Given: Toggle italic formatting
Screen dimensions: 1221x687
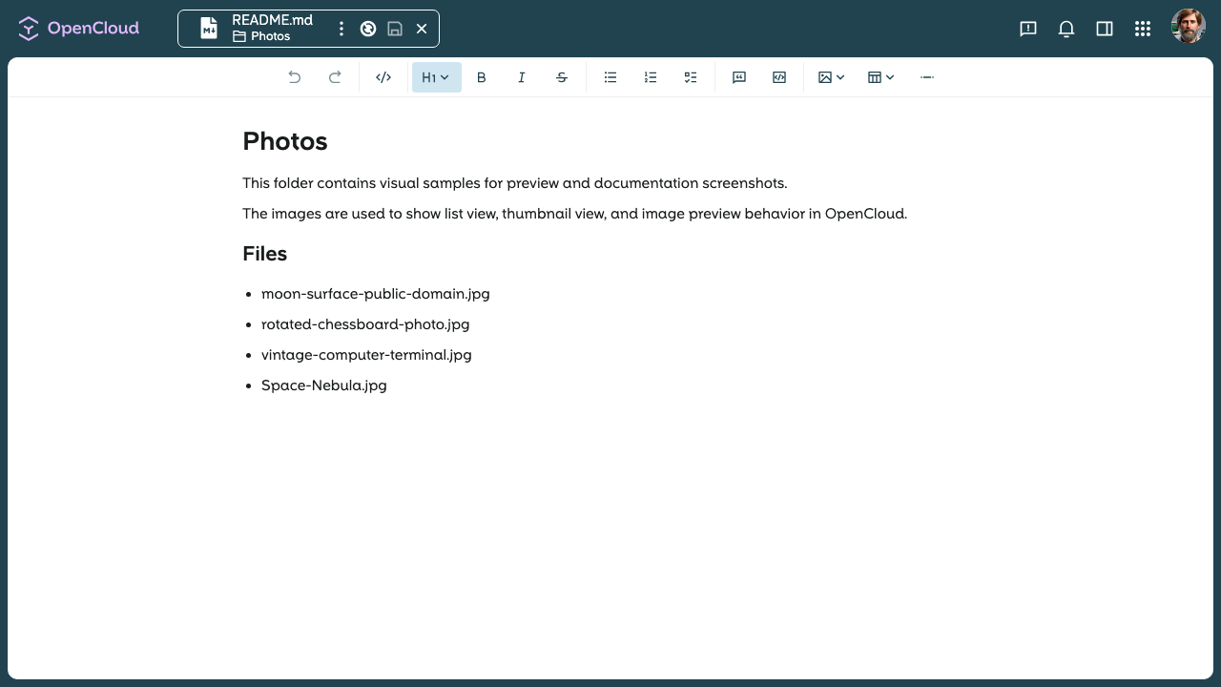Looking at the screenshot, I should [x=522, y=77].
